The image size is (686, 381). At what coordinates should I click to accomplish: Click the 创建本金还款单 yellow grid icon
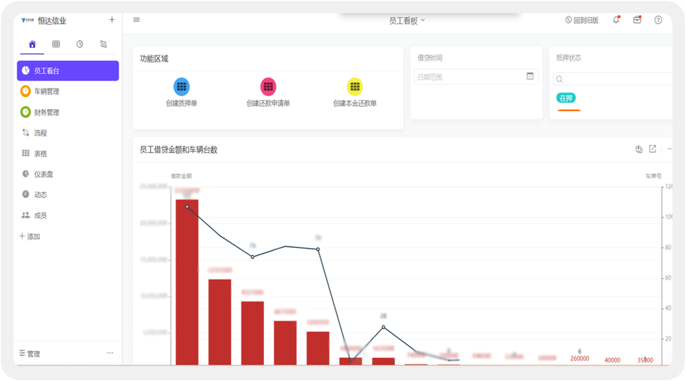coord(355,86)
